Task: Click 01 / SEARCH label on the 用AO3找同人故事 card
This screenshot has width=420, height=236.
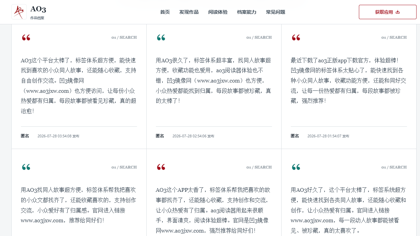Action: click(124, 167)
